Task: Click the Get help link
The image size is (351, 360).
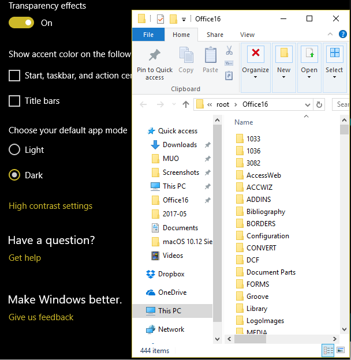Action: (25, 258)
